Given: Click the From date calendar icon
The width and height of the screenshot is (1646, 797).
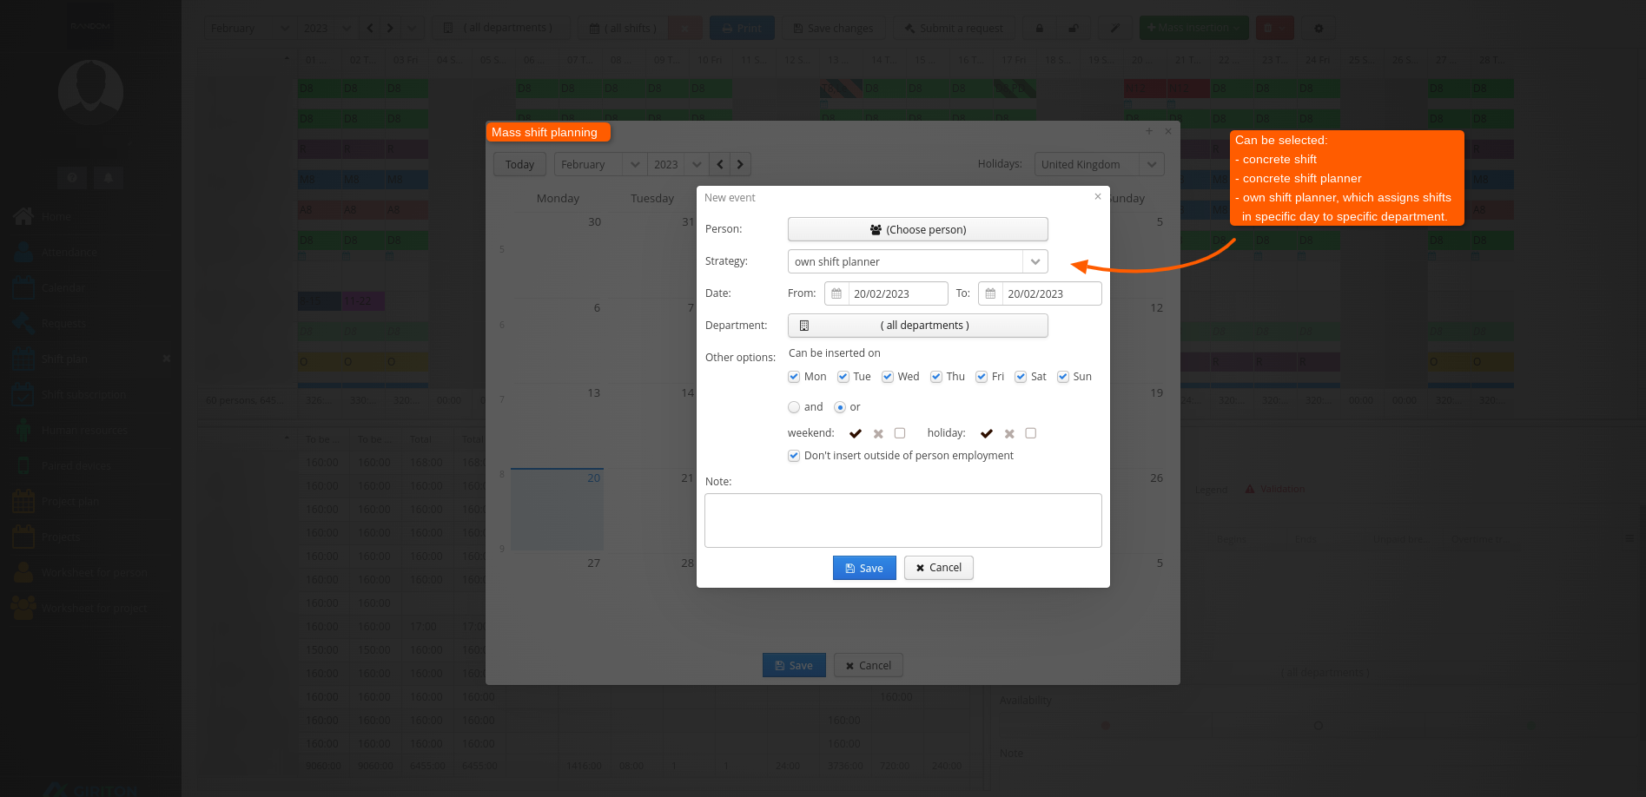Looking at the screenshot, I should point(836,293).
